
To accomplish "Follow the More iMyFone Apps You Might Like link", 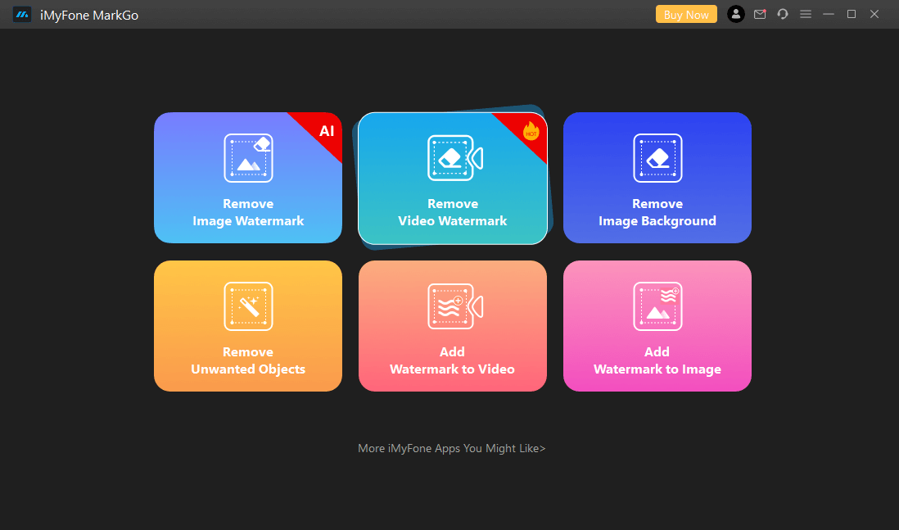I will (452, 449).
